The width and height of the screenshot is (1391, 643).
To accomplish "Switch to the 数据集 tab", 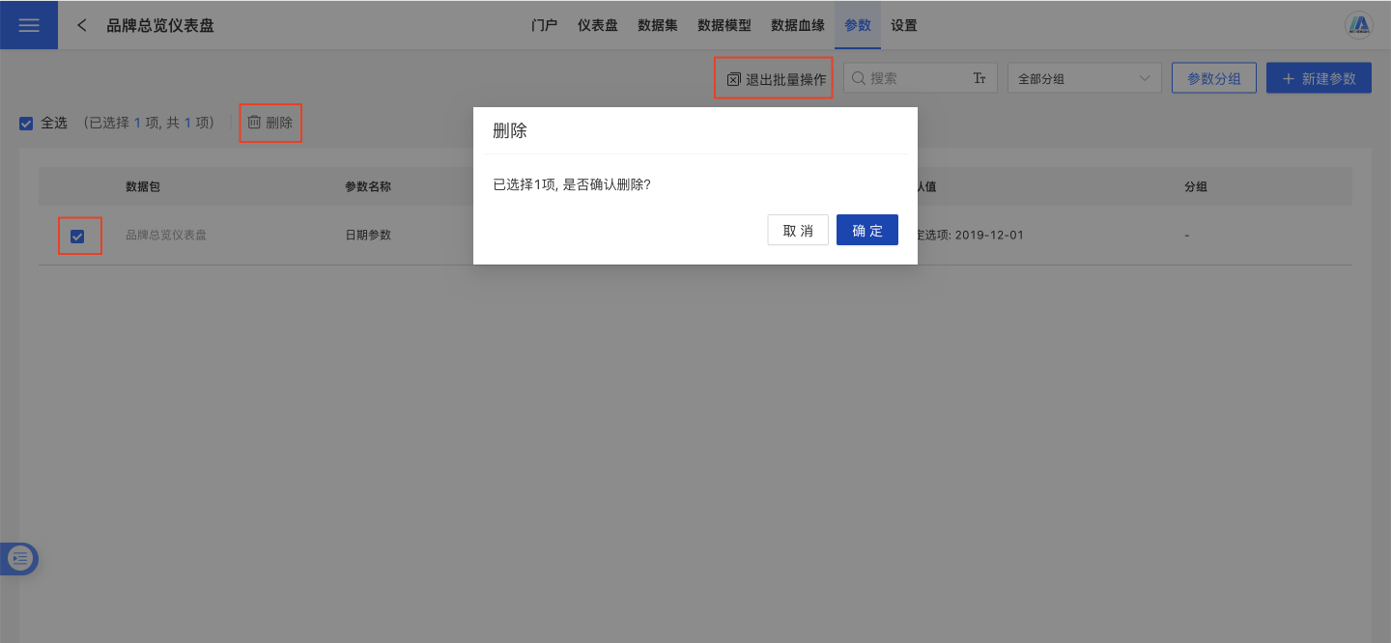I will point(657,25).
